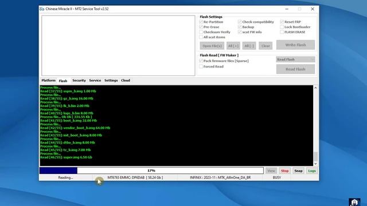Viewport: 367px width, 206px height.
Task: Click the 17% progress bar
Action: (151, 171)
